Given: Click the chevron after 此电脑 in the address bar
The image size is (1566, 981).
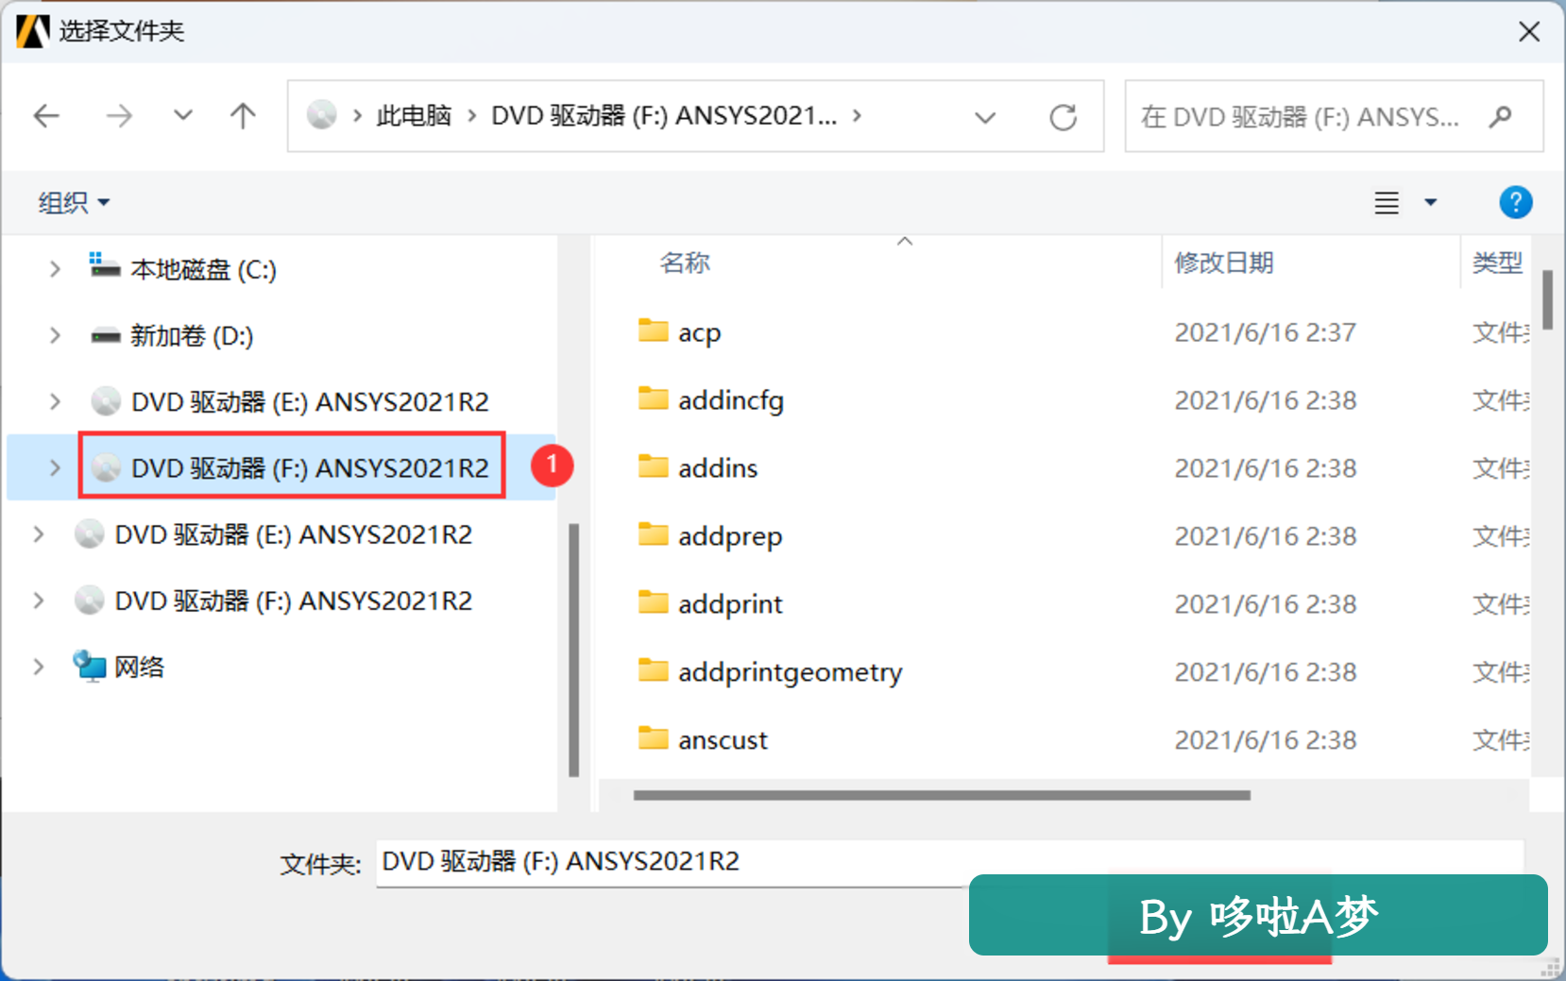Looking at the screenshot, I should (x=472, y=116).
